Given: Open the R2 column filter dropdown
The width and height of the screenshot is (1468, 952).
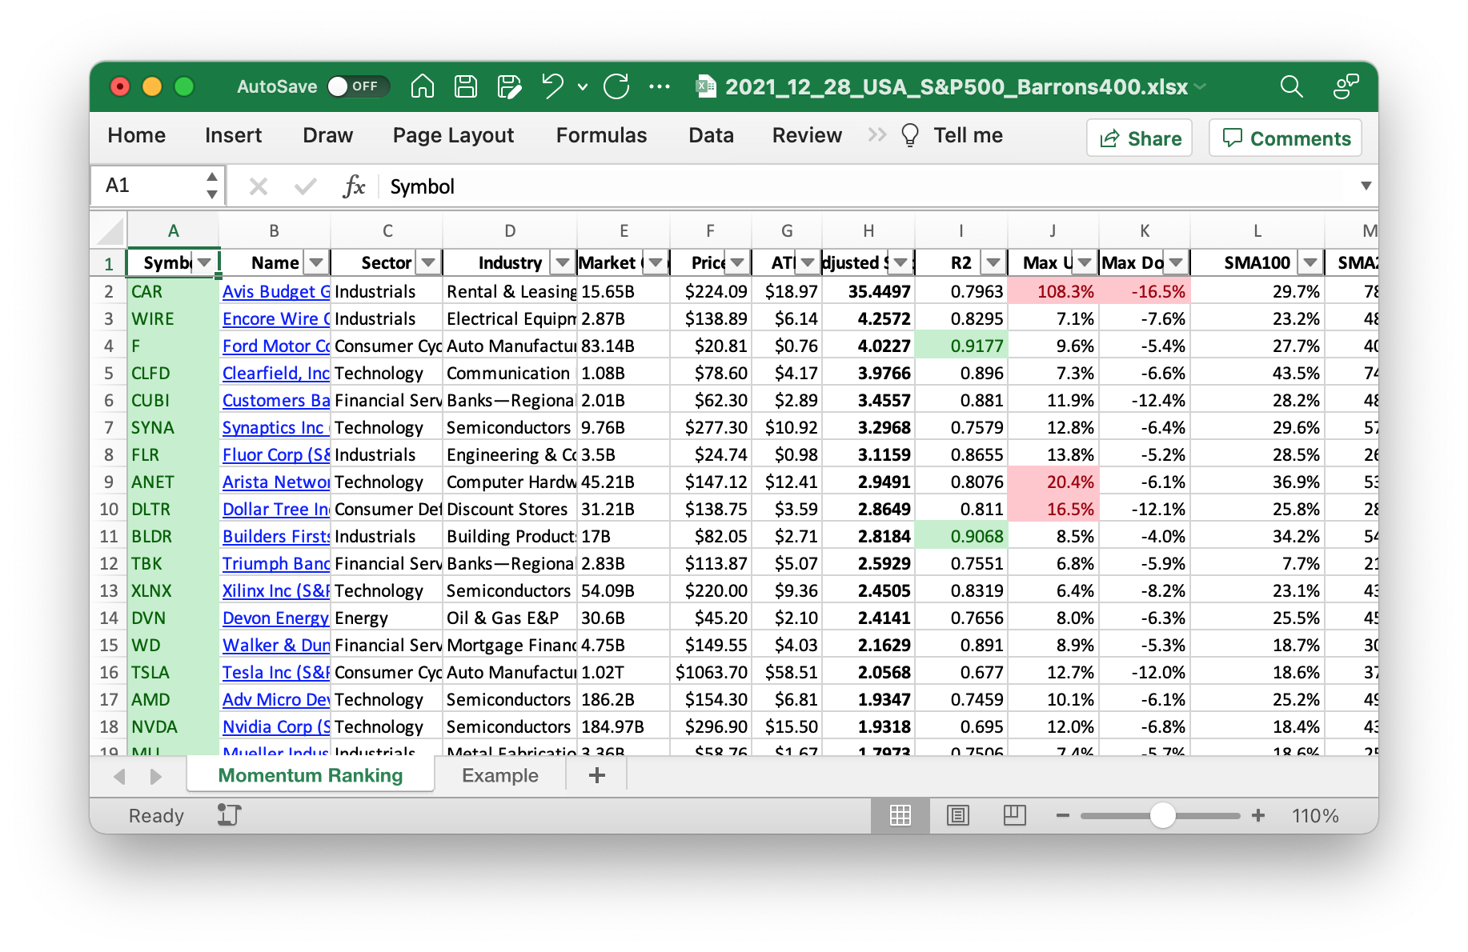Looking at the screenshot, I should point(993,263).
